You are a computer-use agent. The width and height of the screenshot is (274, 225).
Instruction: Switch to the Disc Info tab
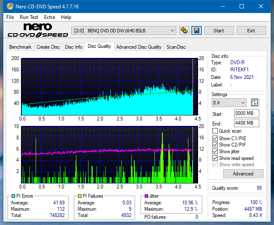click(x=73, y=47)
